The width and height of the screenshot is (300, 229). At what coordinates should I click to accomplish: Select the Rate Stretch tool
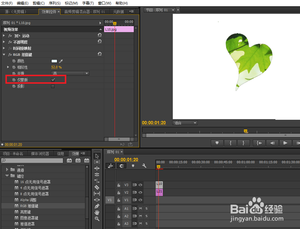97,181
